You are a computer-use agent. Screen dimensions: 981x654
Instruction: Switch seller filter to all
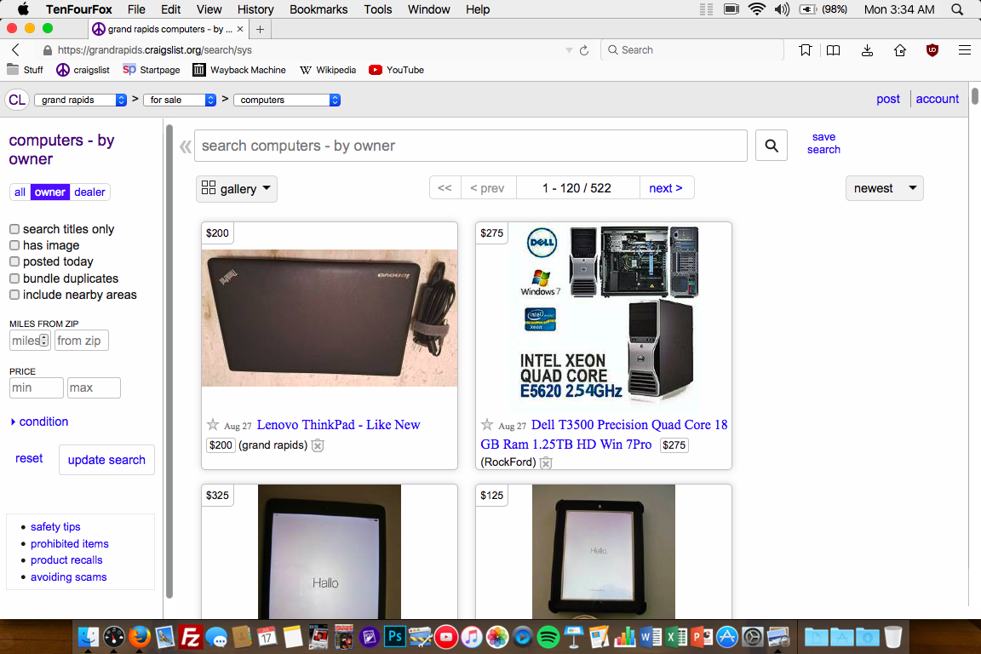click(20, 192)
